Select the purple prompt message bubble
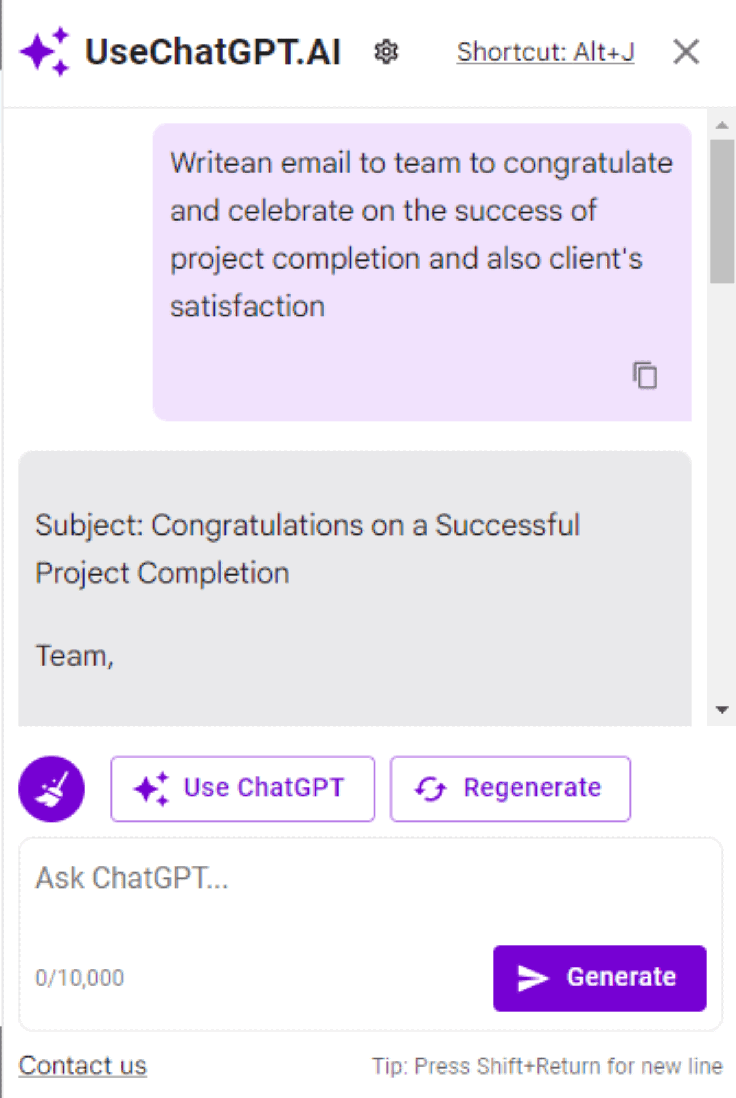This screenshot has width=736, height=1098. (423, 257)
